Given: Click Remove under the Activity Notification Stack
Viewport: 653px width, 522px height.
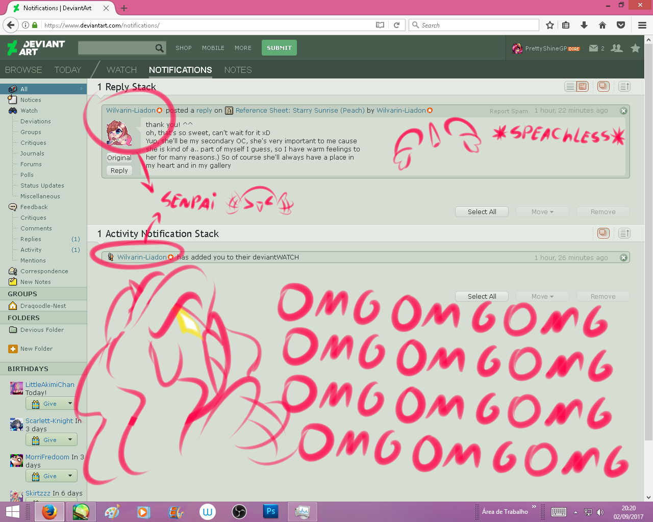Looking at the screenshot, I should (603, 297).
